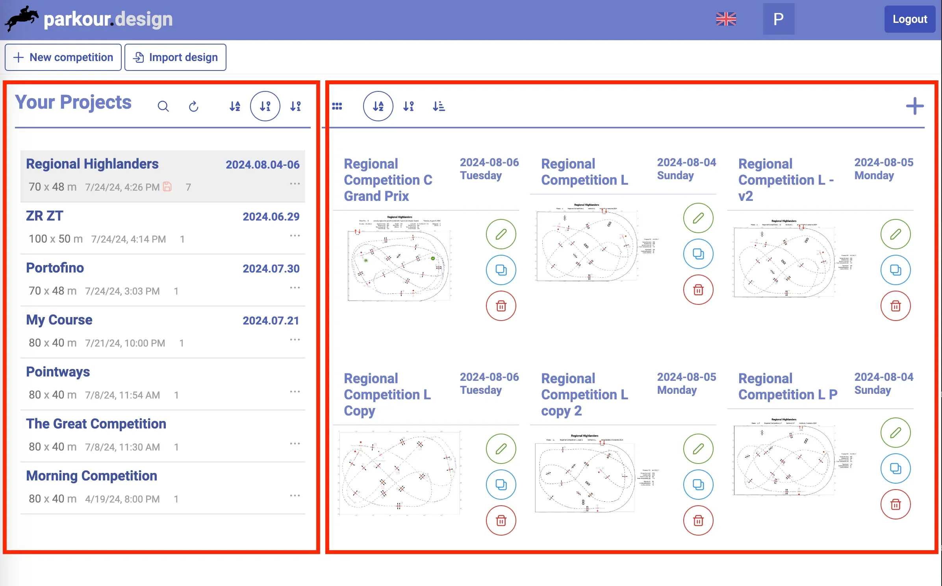Open the language selector UK flag
Image resolution: width=942 pixels, height=586 pixels.
[x=726, y=19]
